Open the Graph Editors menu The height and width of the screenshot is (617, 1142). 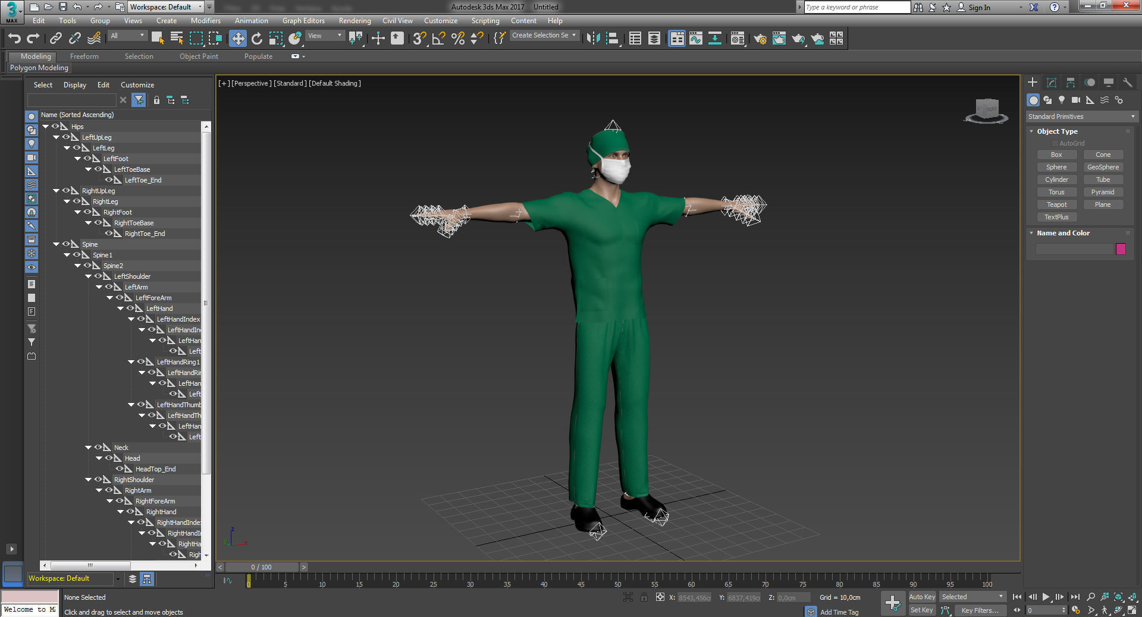pos(303,21)
